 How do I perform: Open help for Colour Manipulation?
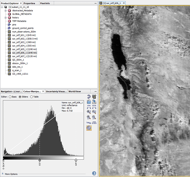pos(94,173)
